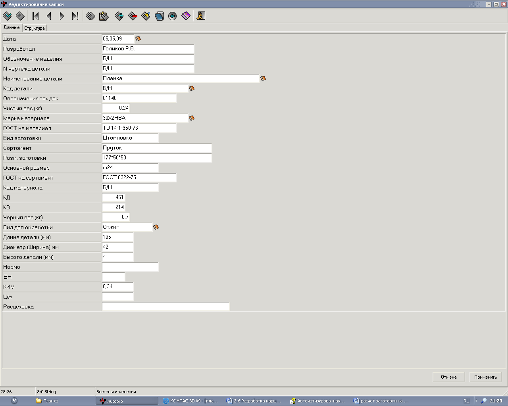Image resolution: width=508 pixels, height=406 pixels.
Task: Click the Autopro taskbar button
Action: click(127, 401)
